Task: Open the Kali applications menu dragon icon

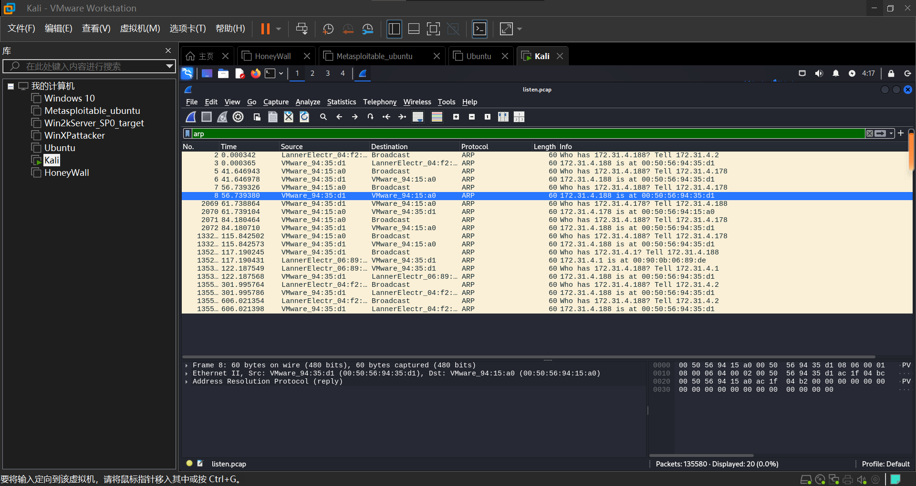Action: (x=187, y=73)
